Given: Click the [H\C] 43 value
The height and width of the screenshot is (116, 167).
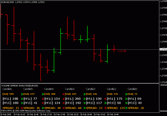Looking at the screenshot, I should pyautogui.click(x=135, y=103).
